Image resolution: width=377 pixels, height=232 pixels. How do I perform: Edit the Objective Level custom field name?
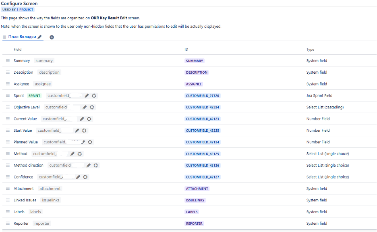84,107
